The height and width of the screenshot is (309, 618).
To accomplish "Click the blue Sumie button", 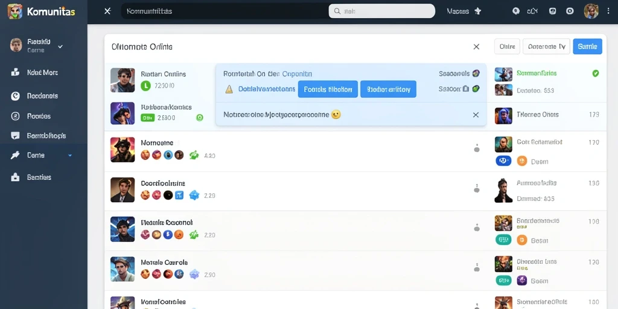I will pyautogui.click(x=587, y=46).
